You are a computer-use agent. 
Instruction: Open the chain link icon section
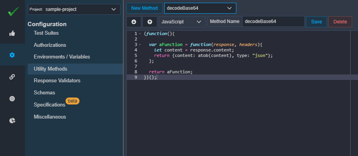12,77
